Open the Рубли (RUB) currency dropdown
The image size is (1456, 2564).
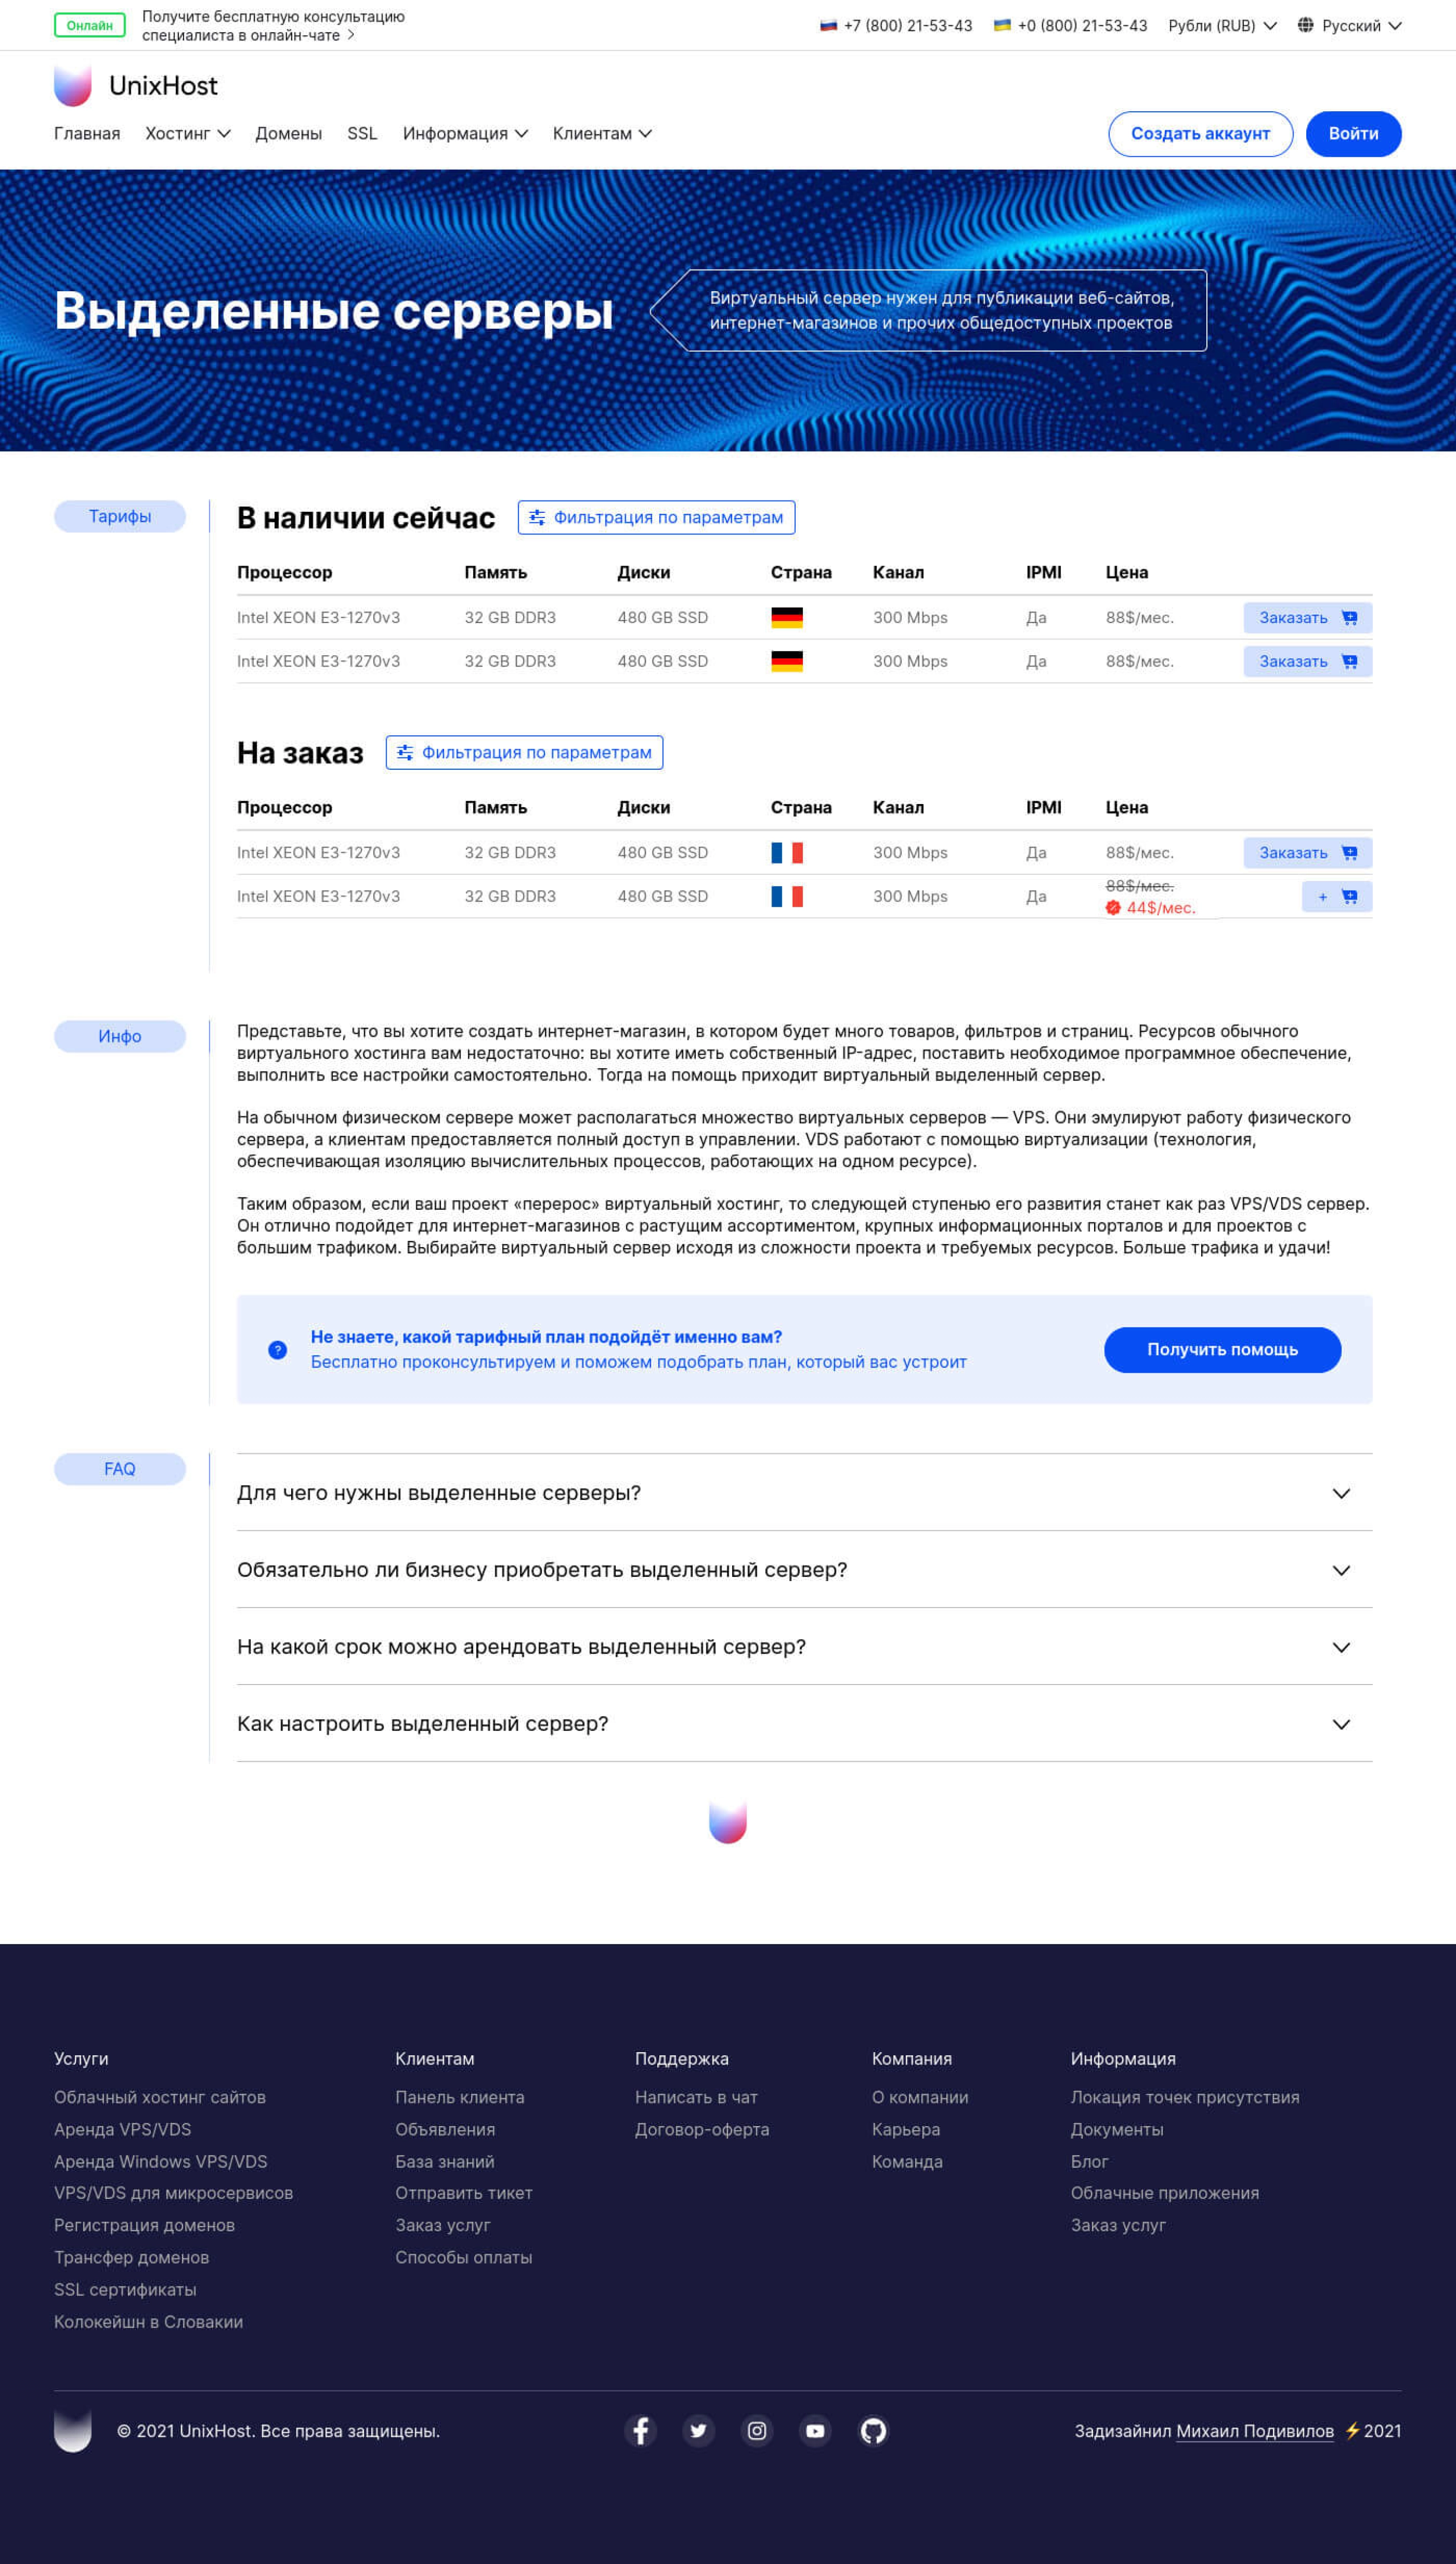tap(1221, 26)
